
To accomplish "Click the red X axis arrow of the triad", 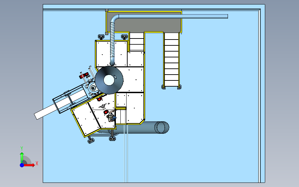I will tap(30, 165).
